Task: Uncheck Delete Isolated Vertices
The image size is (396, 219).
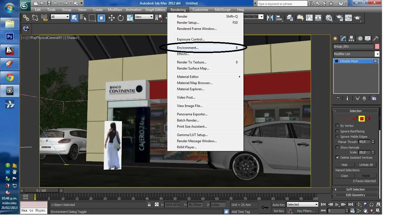Action: [x=337, y=158]
